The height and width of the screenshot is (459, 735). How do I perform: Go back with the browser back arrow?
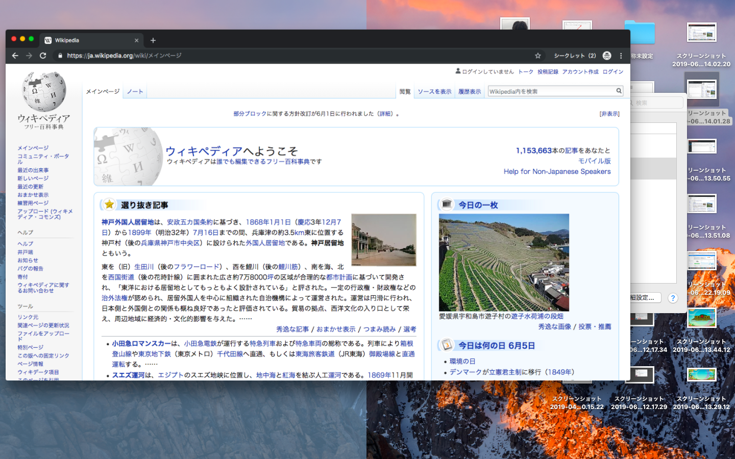click(x=15, y=56)
